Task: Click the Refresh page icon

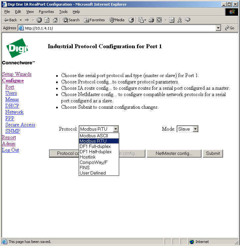Action: [47, 20]
